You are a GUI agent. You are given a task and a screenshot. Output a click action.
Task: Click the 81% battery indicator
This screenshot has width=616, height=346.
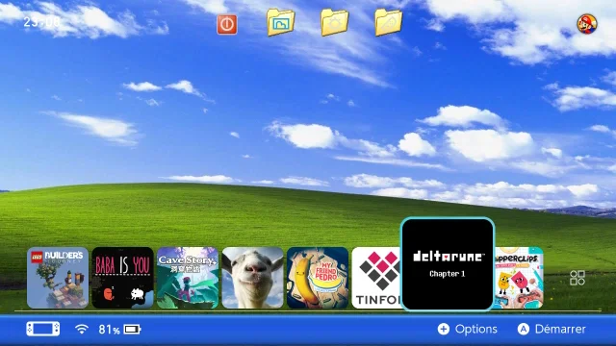119,329
